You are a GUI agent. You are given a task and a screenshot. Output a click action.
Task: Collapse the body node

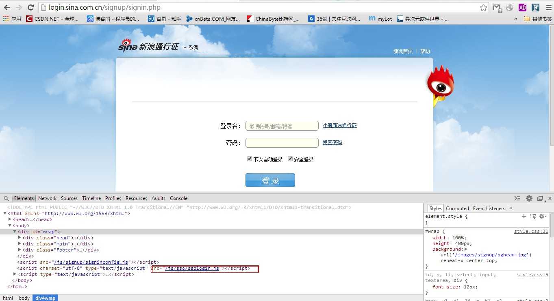point(10,225)
